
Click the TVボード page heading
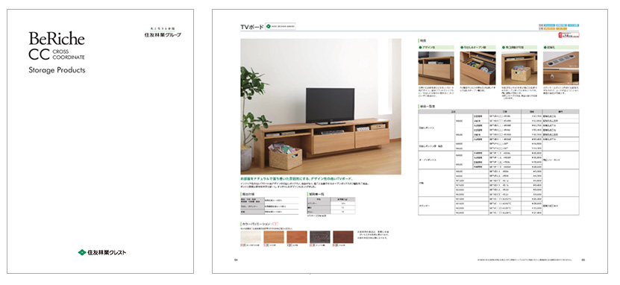point(251,27)
